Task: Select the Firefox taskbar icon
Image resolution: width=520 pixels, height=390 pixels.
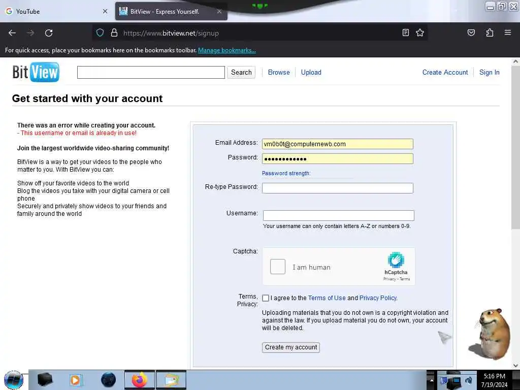Action: pyautogui.click(x=140, y=380)
